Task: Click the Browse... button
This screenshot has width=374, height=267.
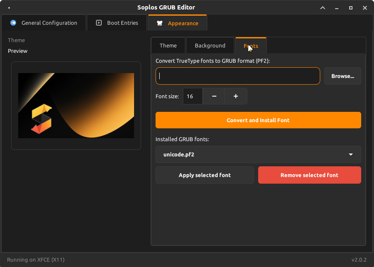Action: tap(343, 76)
